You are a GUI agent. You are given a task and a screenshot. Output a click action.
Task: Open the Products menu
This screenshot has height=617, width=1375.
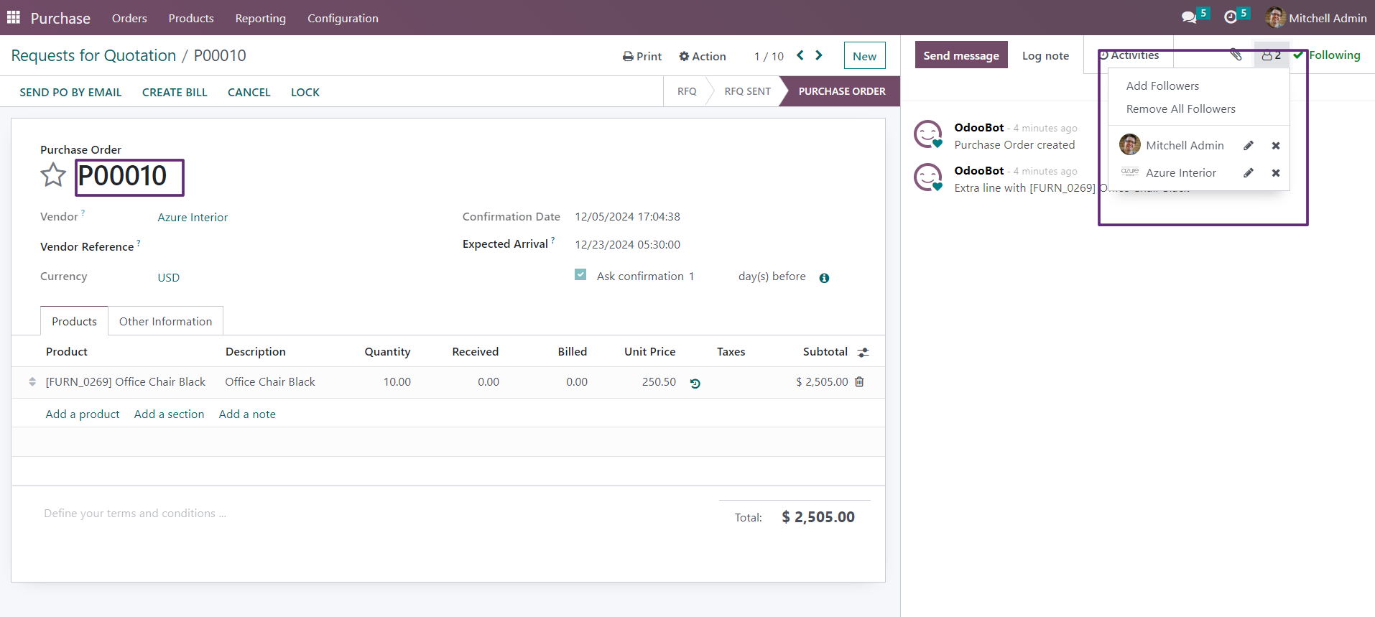tap(191, 18)
